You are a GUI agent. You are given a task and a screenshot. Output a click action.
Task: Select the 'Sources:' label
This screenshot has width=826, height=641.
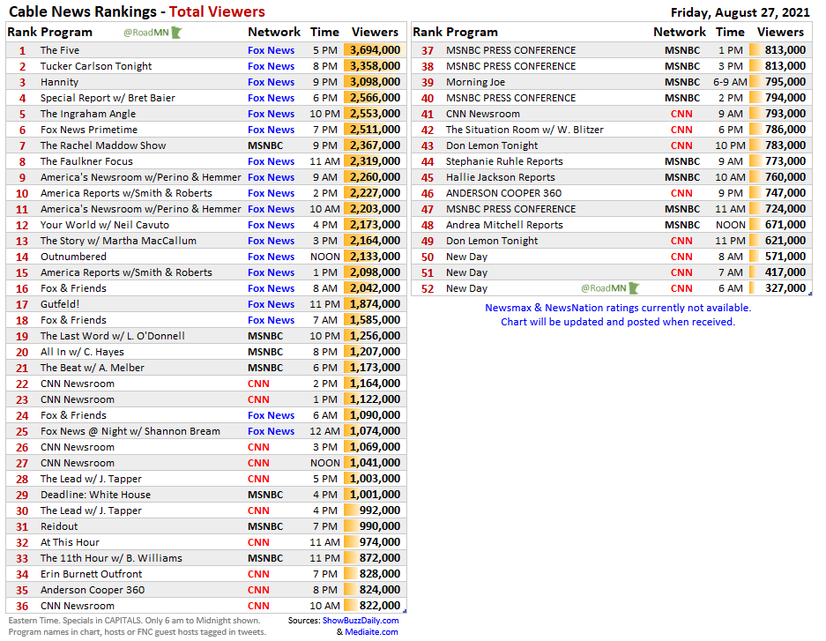pyautogui.click(x=304, y=621)
